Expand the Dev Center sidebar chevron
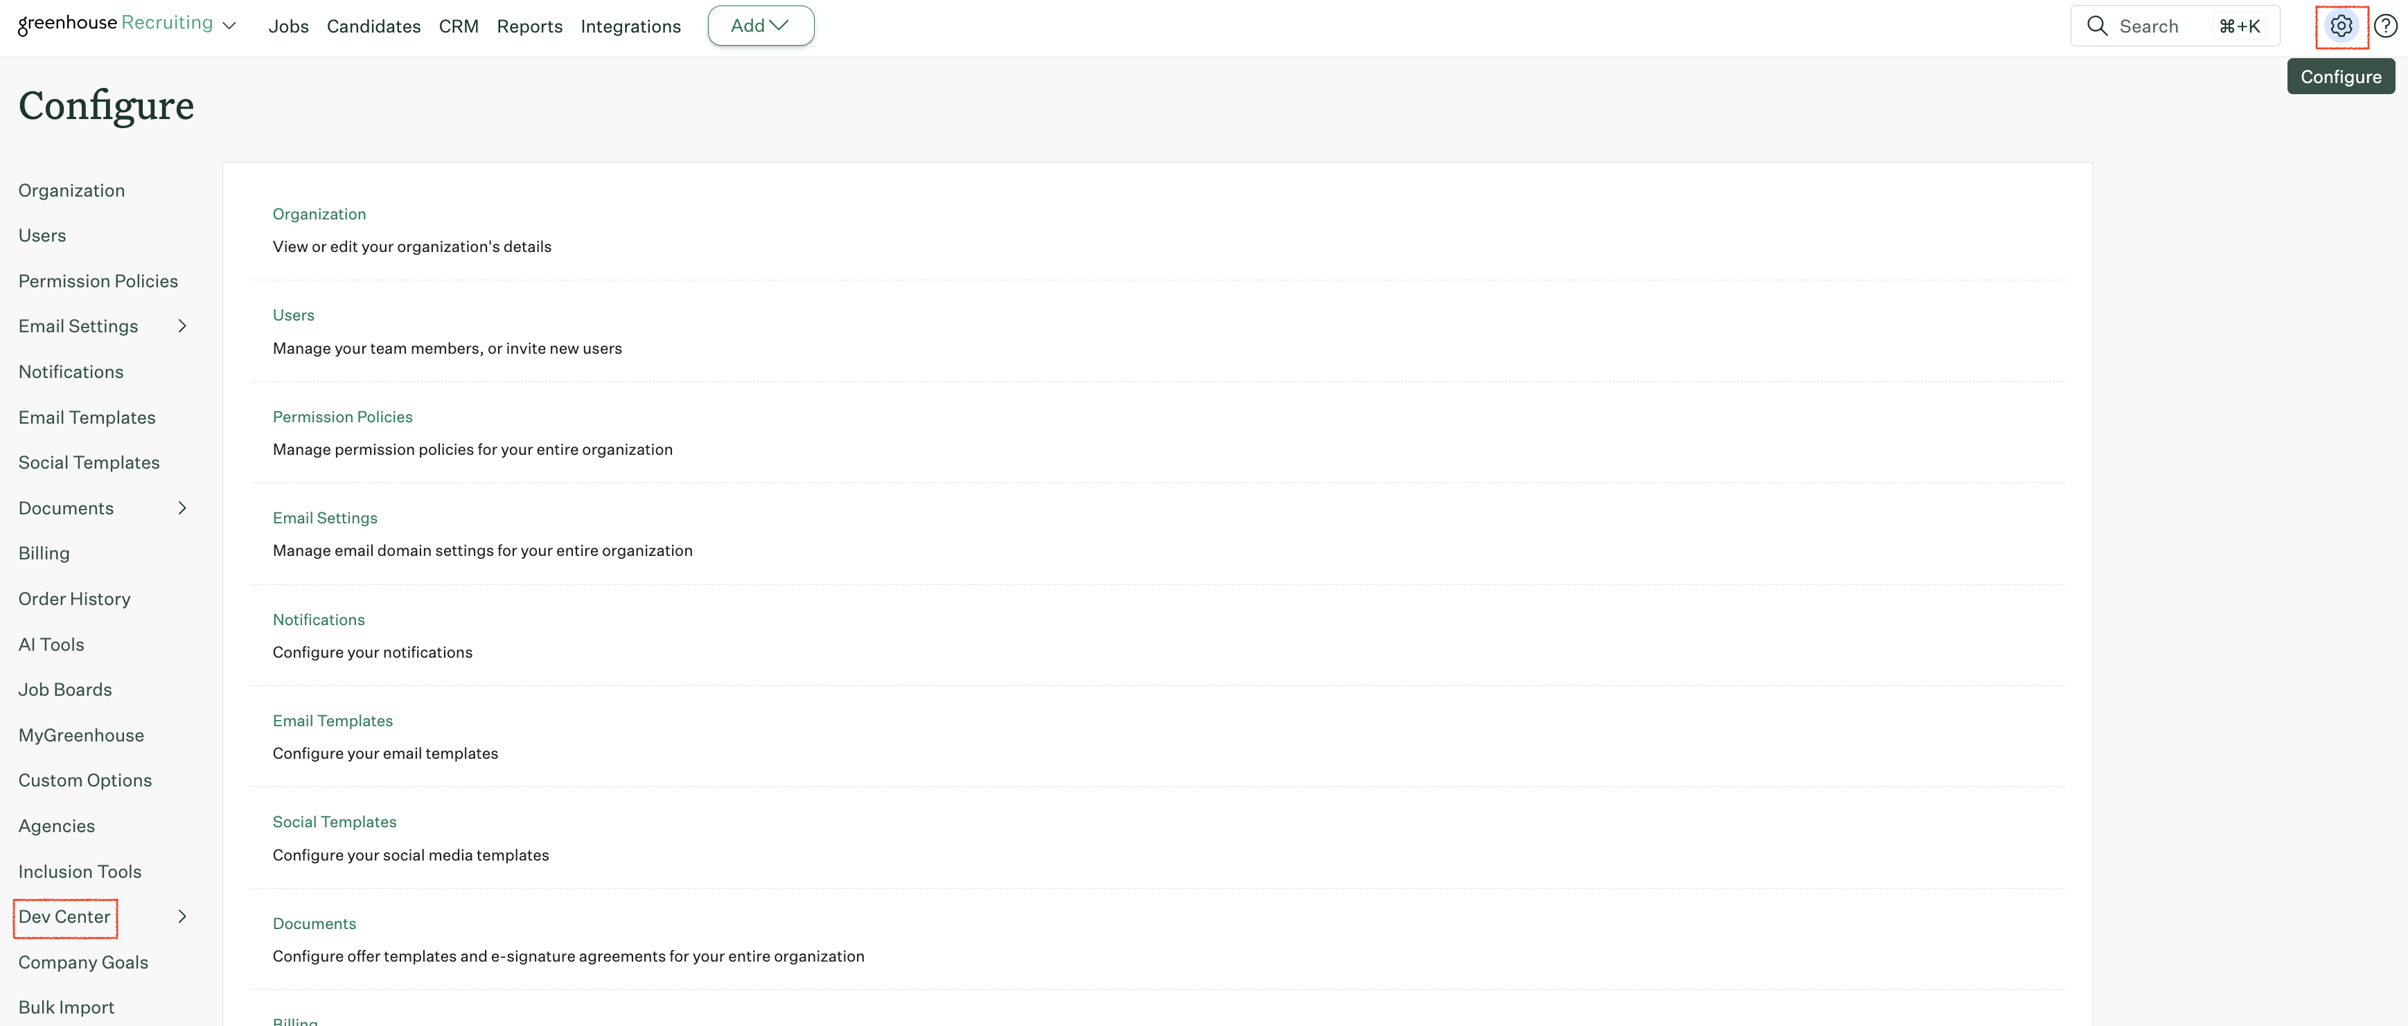The height and width of the screenshot is (1026, 2408). (x=182, y=917)
